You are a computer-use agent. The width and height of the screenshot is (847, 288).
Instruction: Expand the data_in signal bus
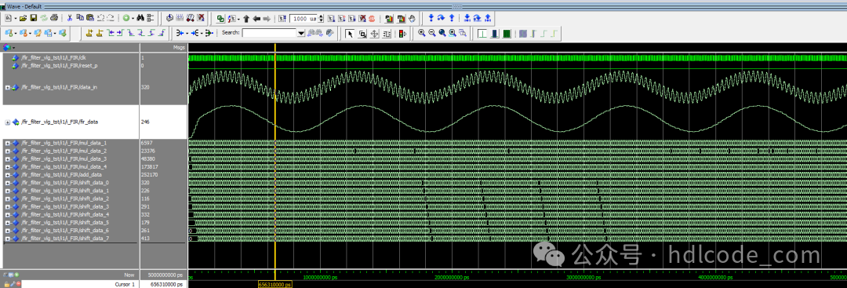8,87
